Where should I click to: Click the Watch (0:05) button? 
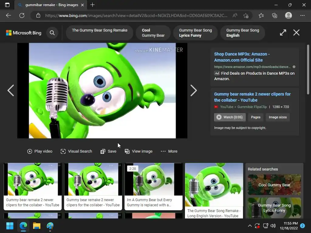click(230, 117)
